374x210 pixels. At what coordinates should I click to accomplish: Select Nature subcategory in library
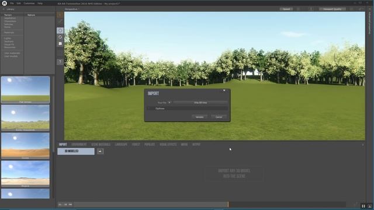(31, 15)
